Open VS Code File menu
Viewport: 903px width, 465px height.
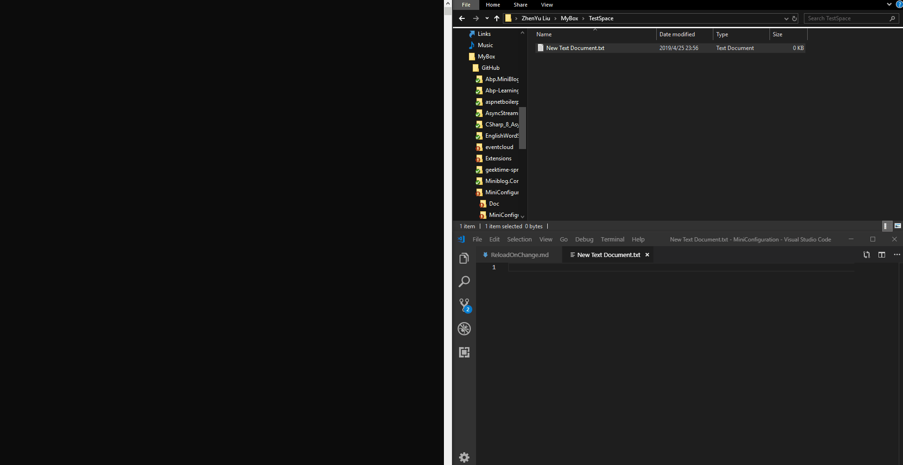tap(477, 239)
